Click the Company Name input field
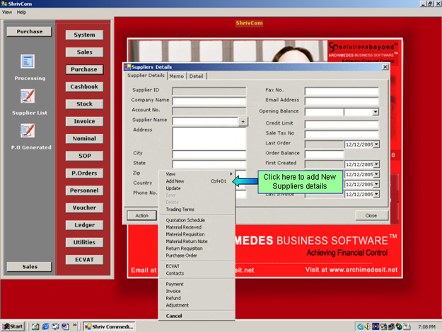Viewport: 442px width, 332px height. (209, 101)
